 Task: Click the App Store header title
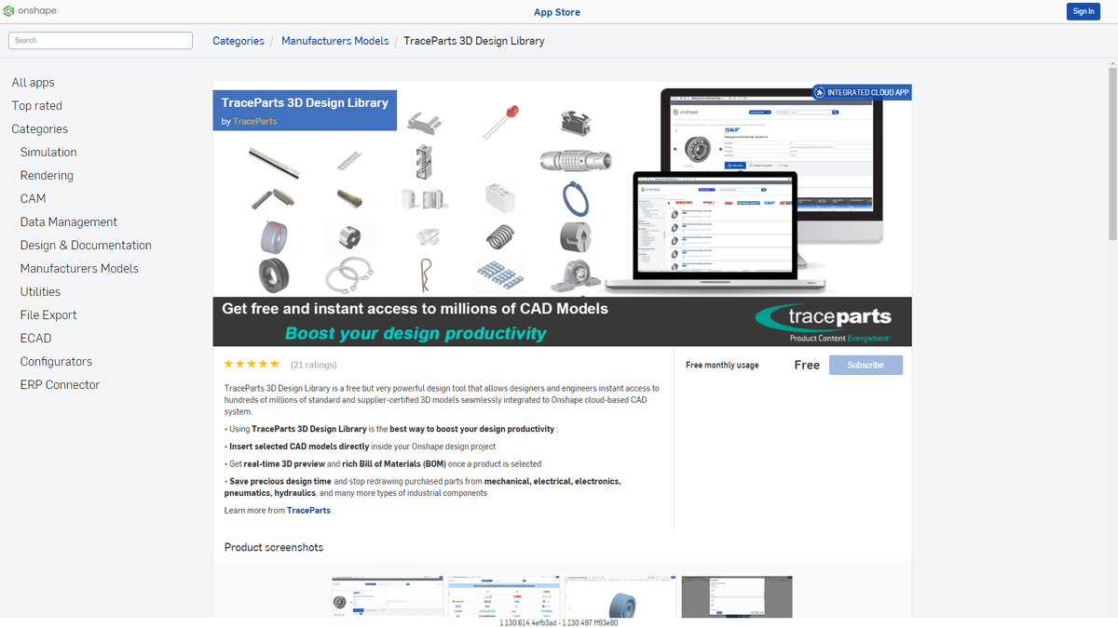pos(557,12)
